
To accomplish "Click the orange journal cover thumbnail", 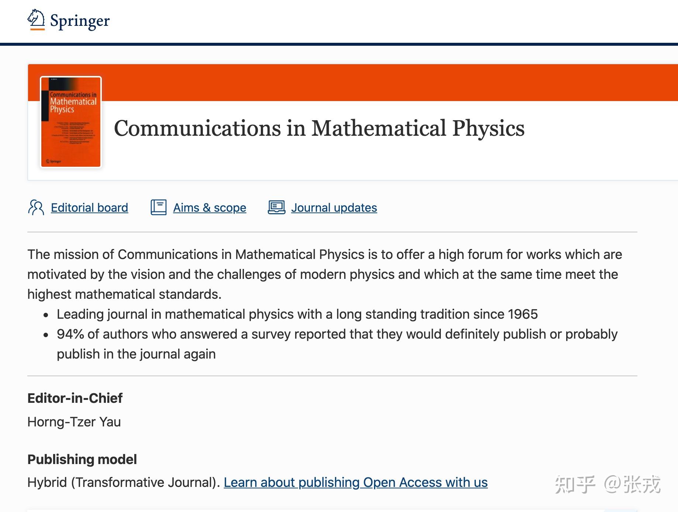I will tap(71, 122).
